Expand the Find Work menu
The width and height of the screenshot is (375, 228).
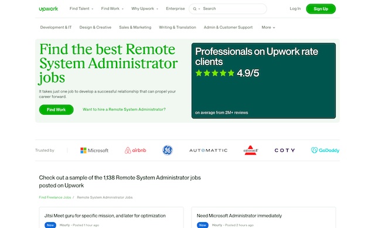[x=112, y=9]
